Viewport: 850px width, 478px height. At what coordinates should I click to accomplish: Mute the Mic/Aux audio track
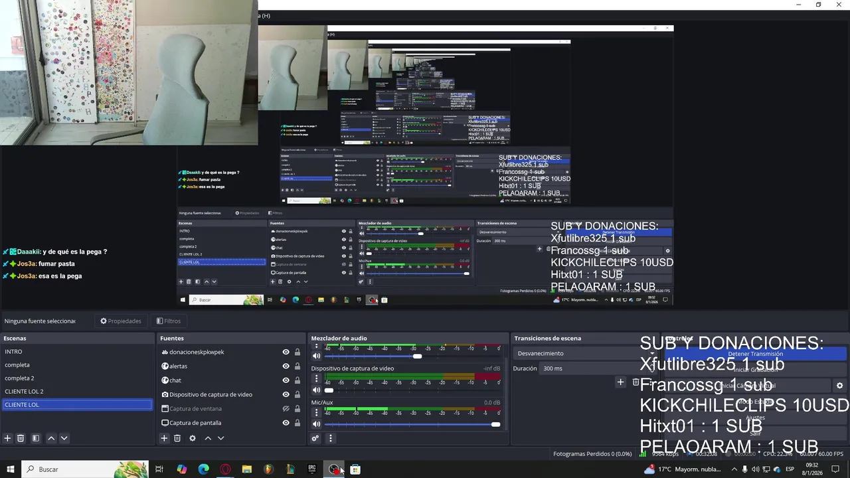(316, 424)
